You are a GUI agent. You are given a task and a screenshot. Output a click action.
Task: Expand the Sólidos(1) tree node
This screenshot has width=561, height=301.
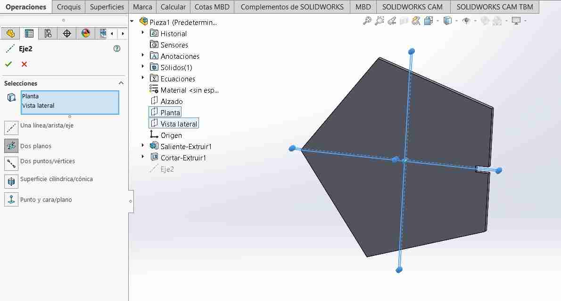pos(143,67)
